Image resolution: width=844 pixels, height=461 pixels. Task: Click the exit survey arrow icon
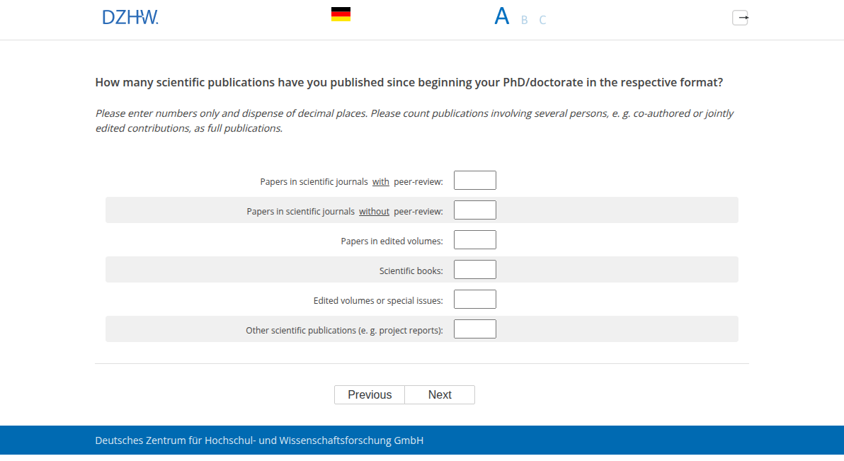click(x=740, y=18)
